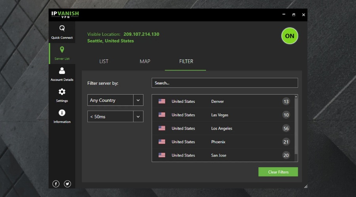Click the flag icon for Phoenix
Viewport: 356px width, 197px height.
[x=162, y=142]
